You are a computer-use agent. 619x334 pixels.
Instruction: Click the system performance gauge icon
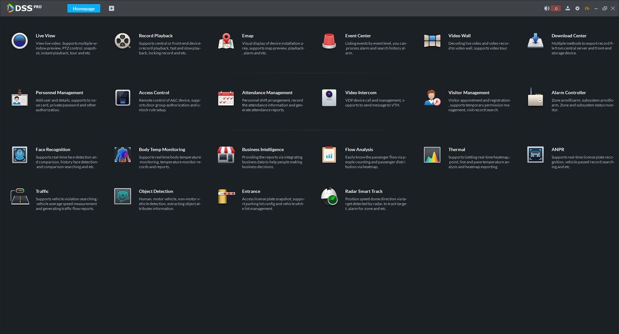point(587,8)
